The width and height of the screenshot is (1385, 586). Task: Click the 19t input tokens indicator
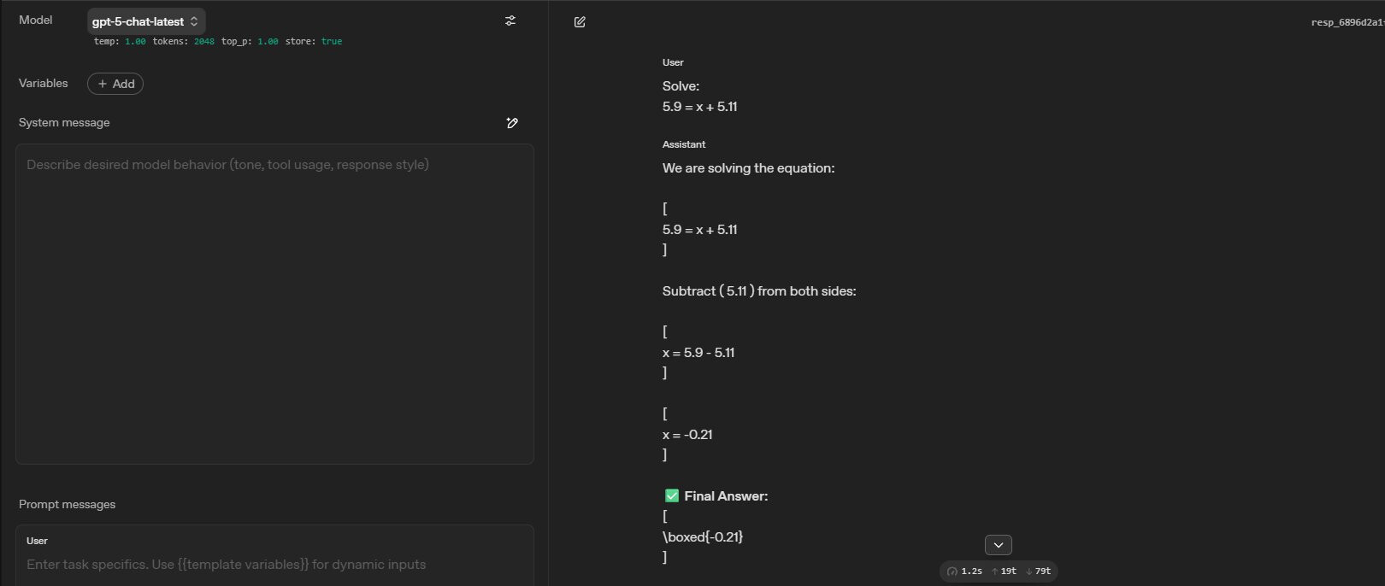(x=1005, y=571)
